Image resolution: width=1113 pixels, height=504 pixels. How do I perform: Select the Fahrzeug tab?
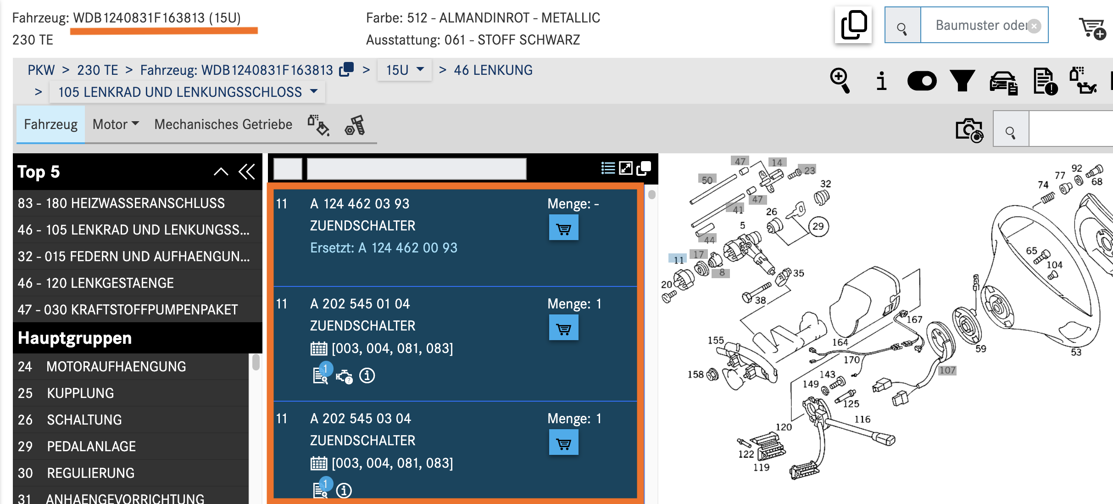50,124
